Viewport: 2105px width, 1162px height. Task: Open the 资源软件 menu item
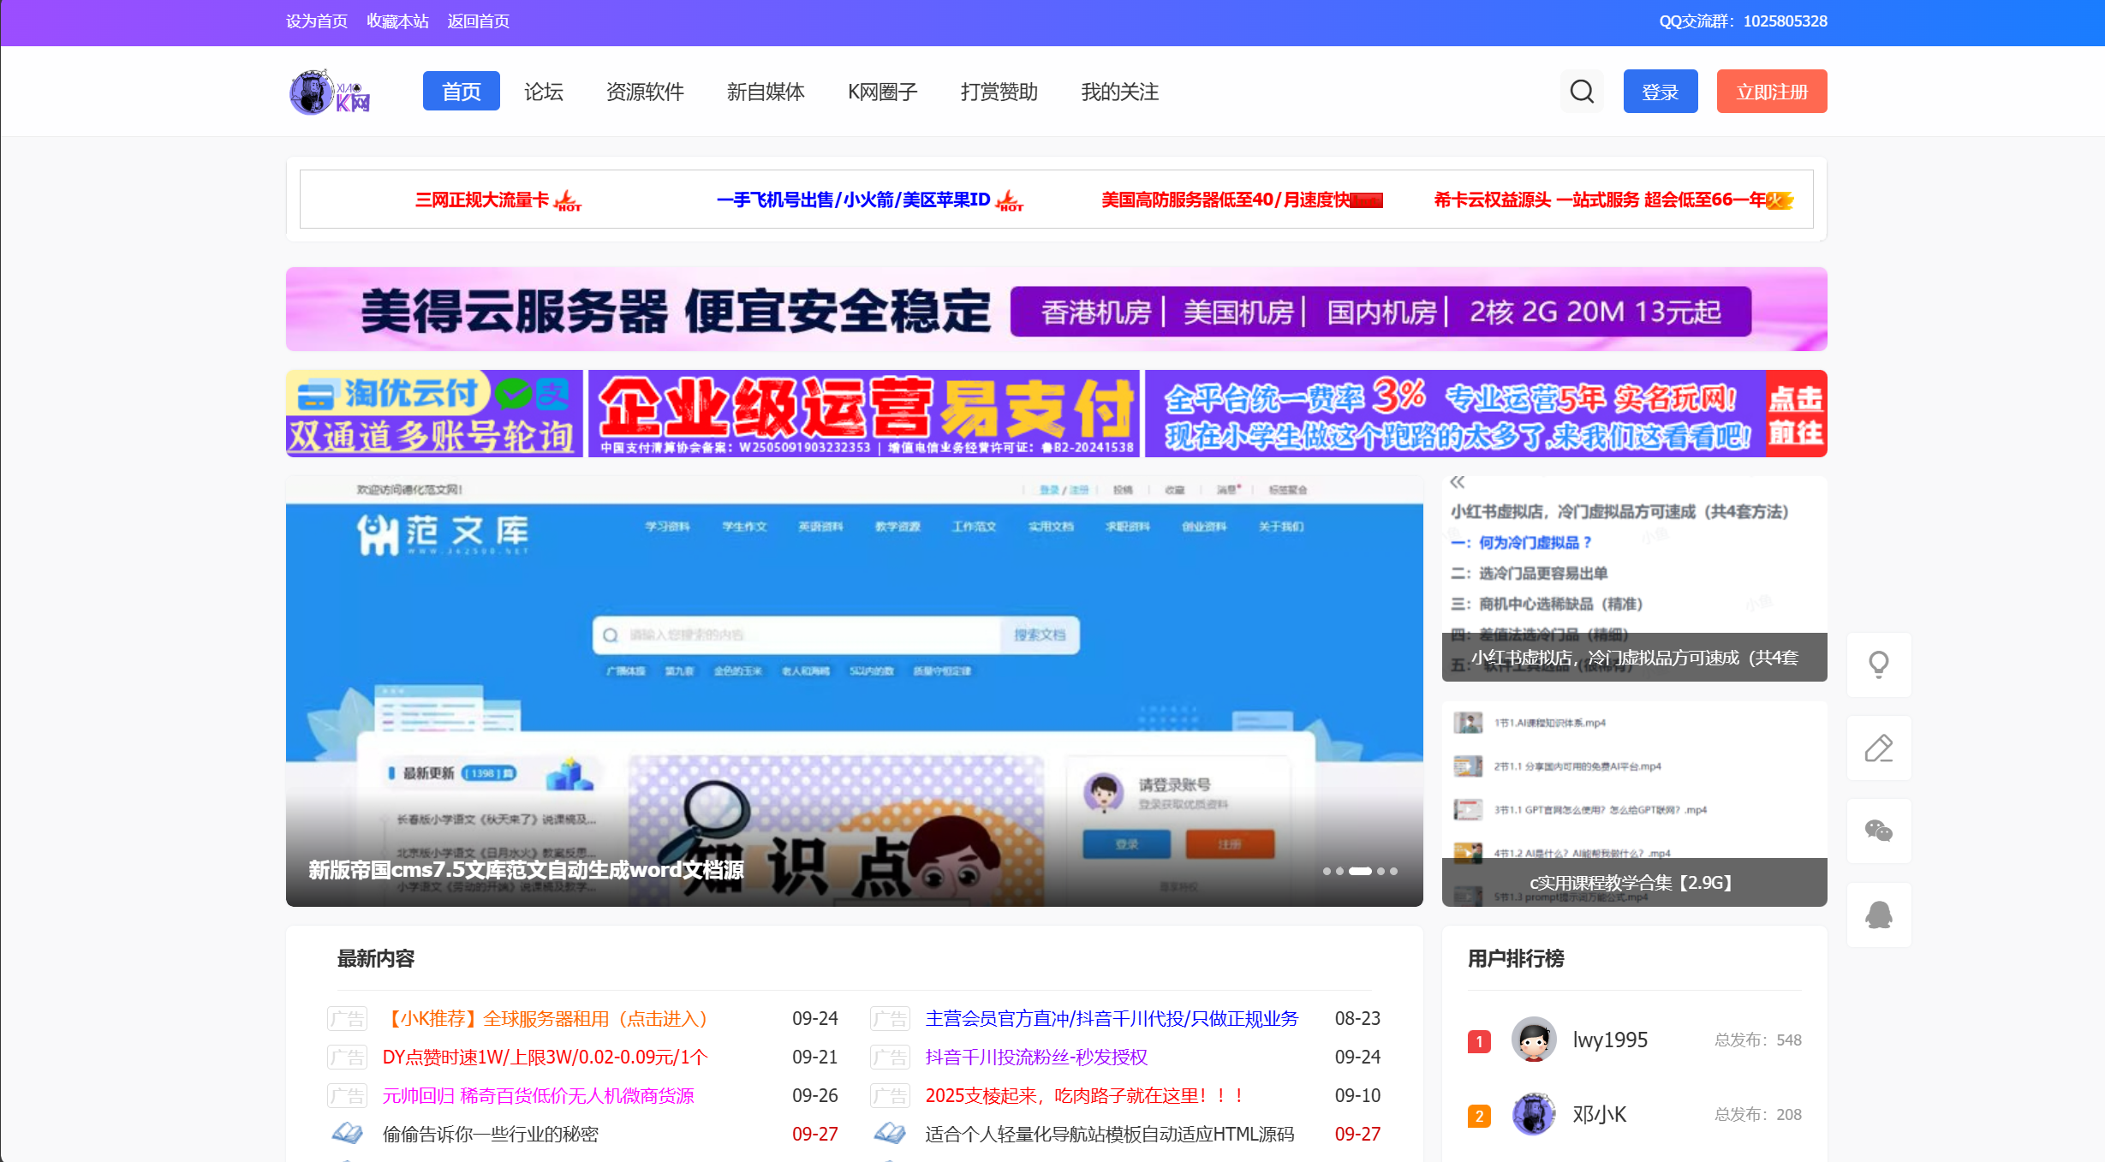(645, 92)
